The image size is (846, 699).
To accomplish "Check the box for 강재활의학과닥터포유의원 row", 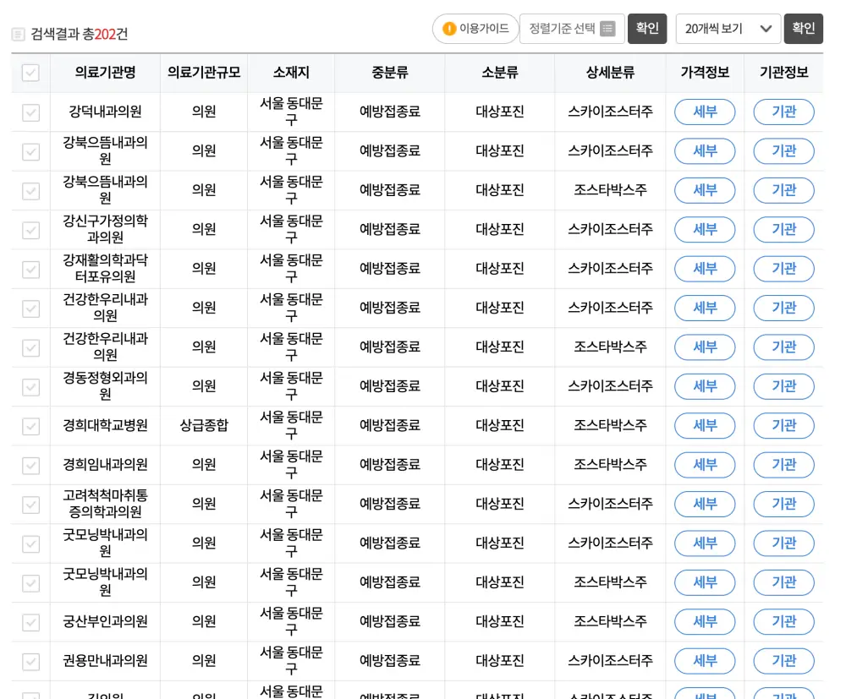I will (30, 270).
